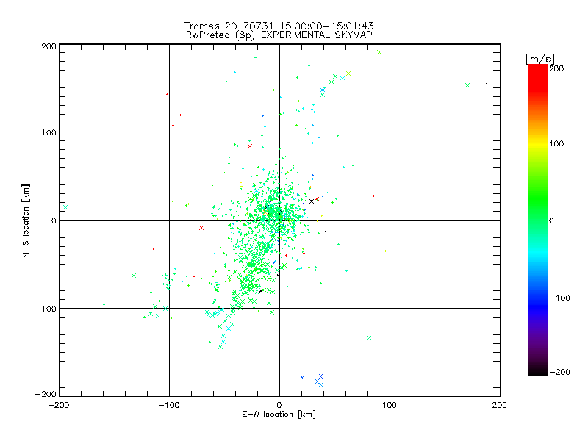Viewport: 588px width, 441px height.
Task: Select the 'RwPretec (8p) EXPERIMENTAL SKYMAP' subtitle
Action: [279, 35]
